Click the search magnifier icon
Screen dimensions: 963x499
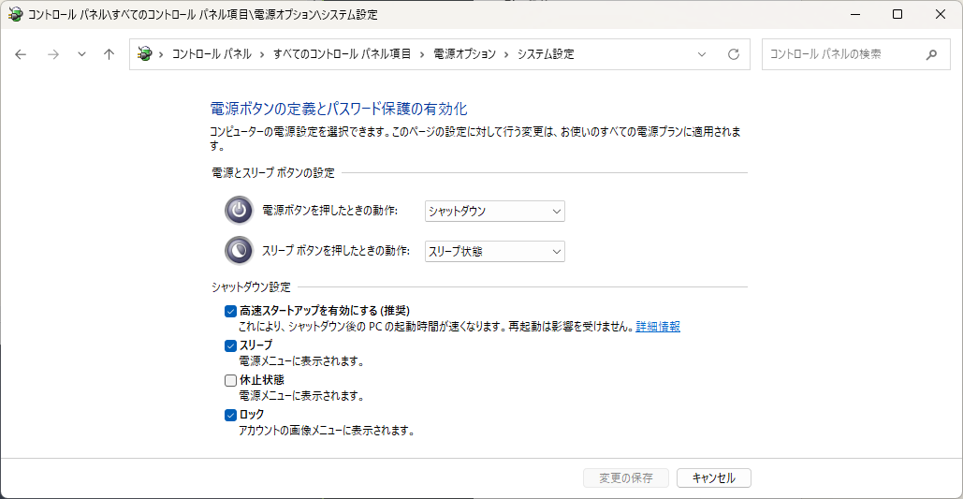931,54
